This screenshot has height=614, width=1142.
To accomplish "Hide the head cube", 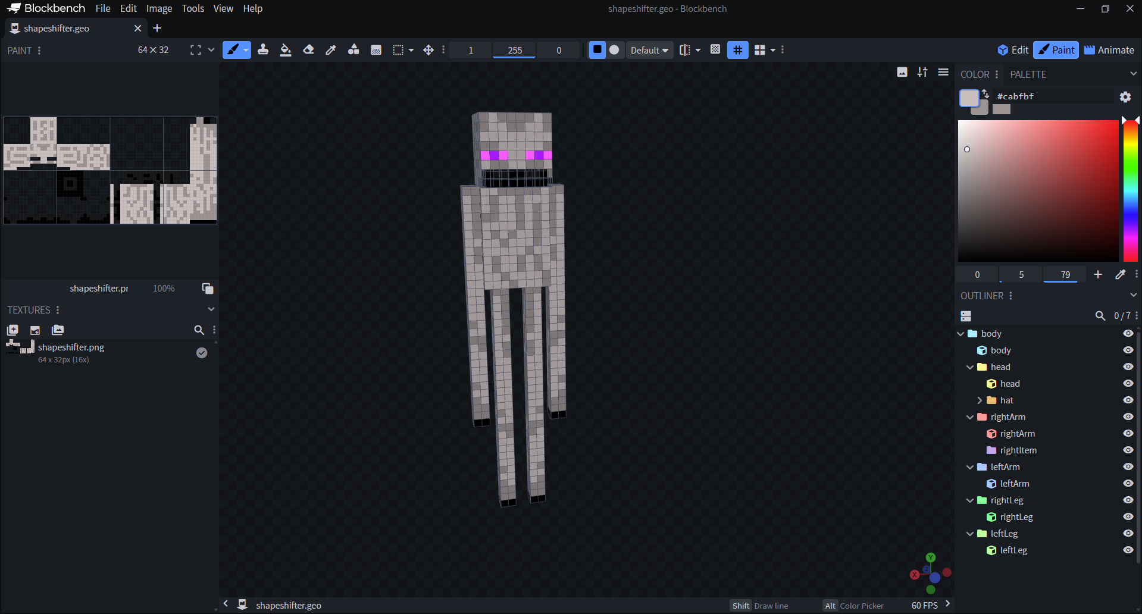I will point(1128,384).
